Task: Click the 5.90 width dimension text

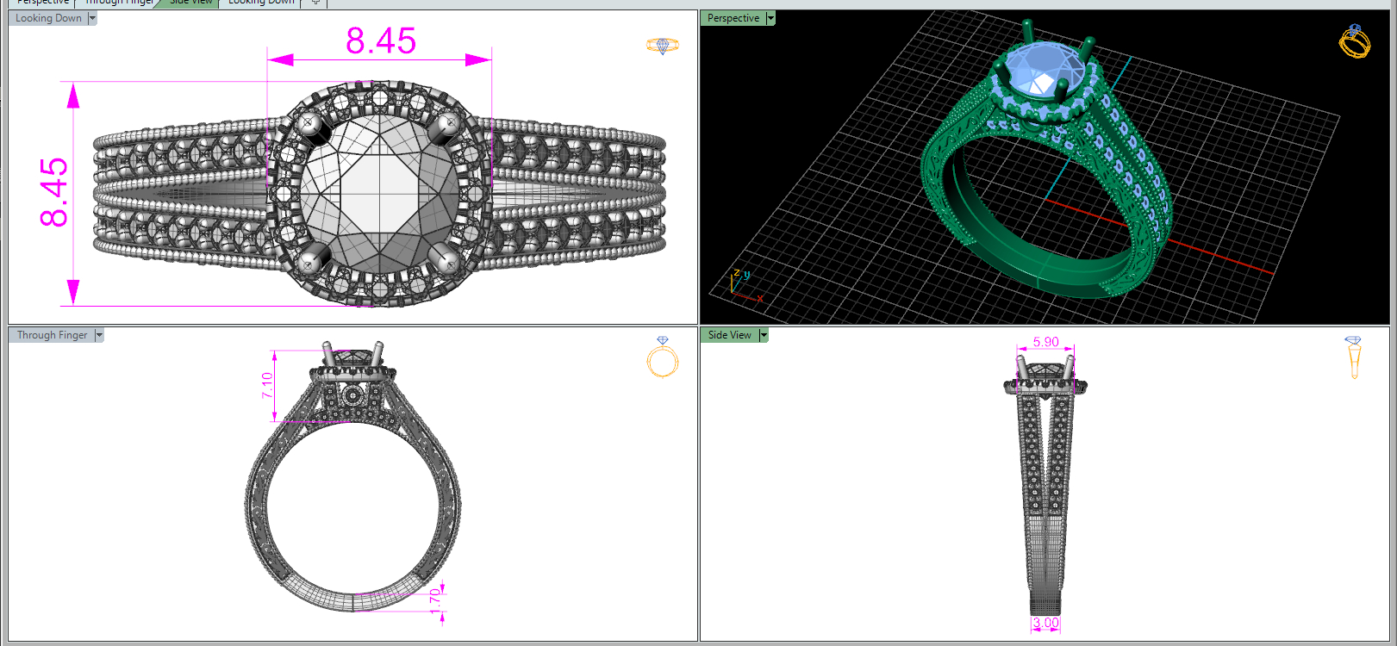Action: coord(1045,342)
